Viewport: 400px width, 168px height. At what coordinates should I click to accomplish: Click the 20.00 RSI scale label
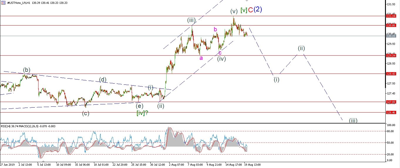[x=391, y=155]
